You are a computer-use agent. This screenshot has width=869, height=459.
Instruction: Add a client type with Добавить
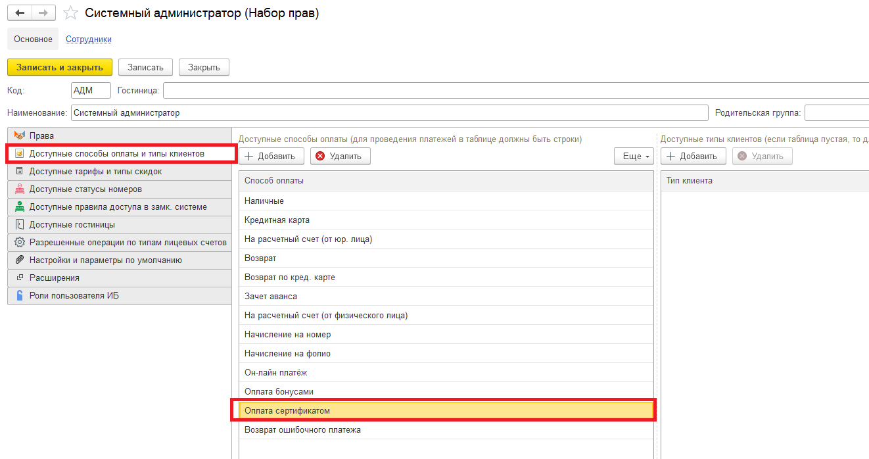pos(693,156)
